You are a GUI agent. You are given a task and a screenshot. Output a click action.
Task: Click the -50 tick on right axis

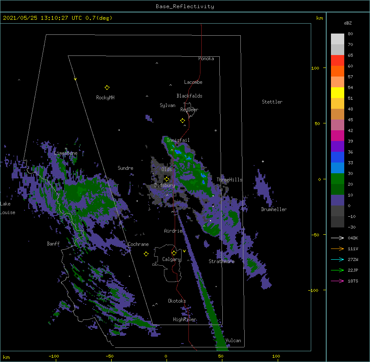(315, 235)
